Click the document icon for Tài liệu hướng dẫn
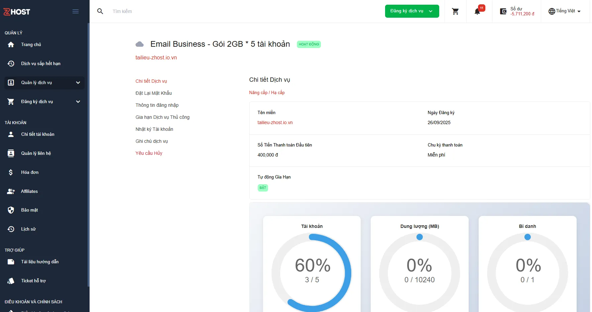Image resolution: width=592 pixels, height=312 pixels. [11, 262]
